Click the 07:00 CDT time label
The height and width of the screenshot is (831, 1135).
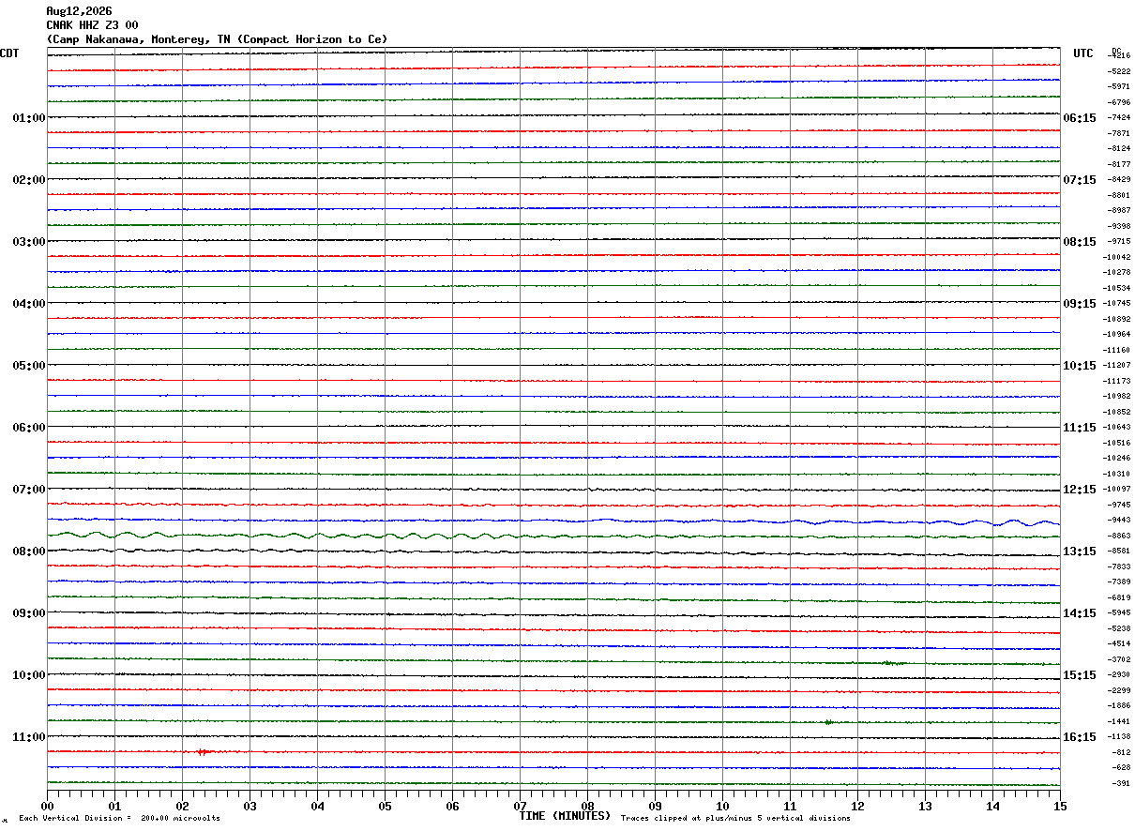29,490
